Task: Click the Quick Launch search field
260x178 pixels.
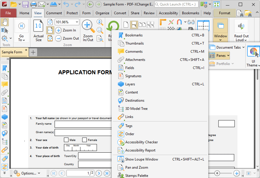Action: click(176, 4)
